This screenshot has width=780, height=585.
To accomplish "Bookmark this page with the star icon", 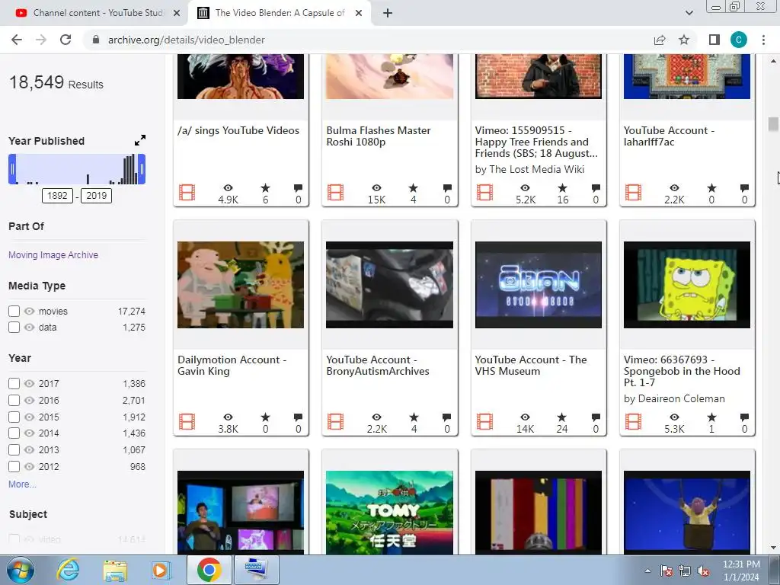I will tap(684, 40).
